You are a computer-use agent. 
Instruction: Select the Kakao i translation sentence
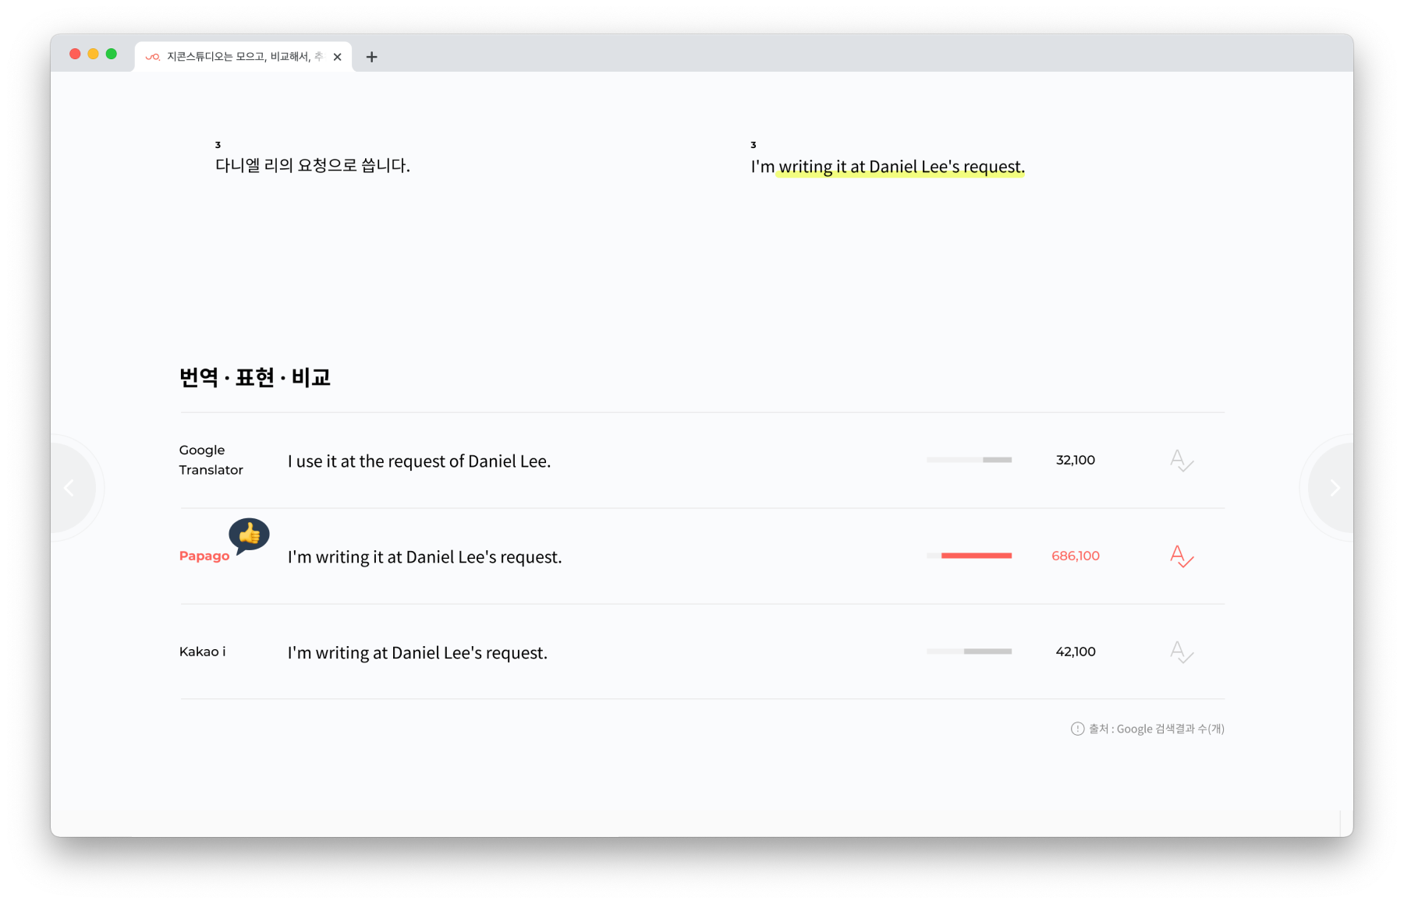[417, 653]
